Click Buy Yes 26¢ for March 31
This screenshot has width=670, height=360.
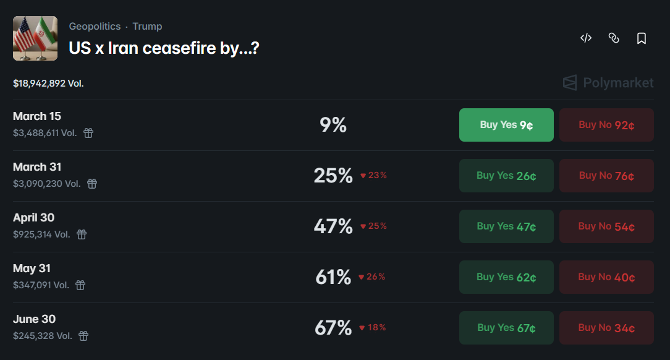pyautogui.click(x=506, y=175)
